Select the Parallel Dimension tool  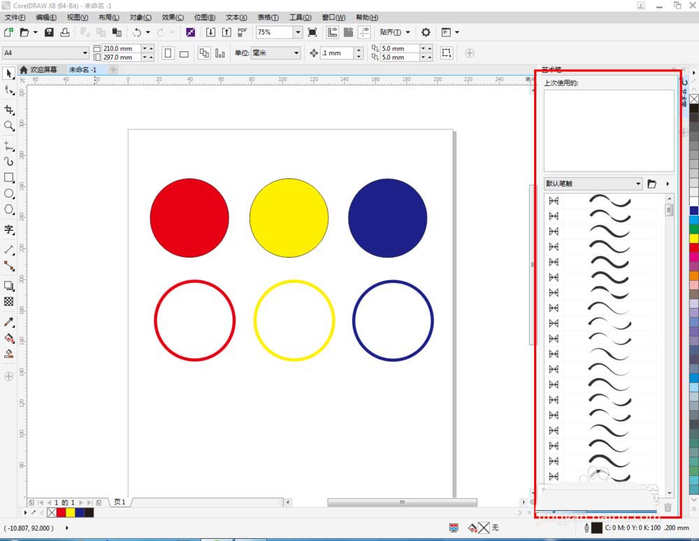point(9,250)
